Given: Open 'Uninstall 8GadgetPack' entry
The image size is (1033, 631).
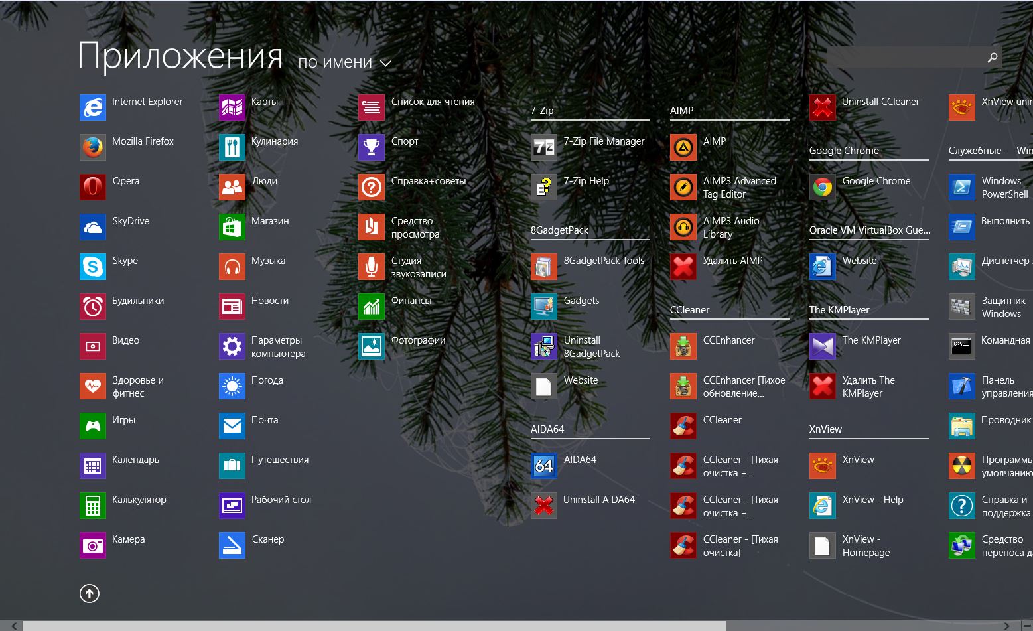Looking at the screenshot, I should (x=577, y=346).
